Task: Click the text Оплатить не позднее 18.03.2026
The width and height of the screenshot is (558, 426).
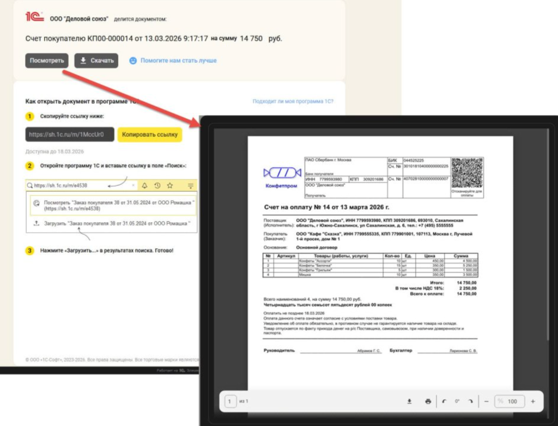Action: (294, 313)
